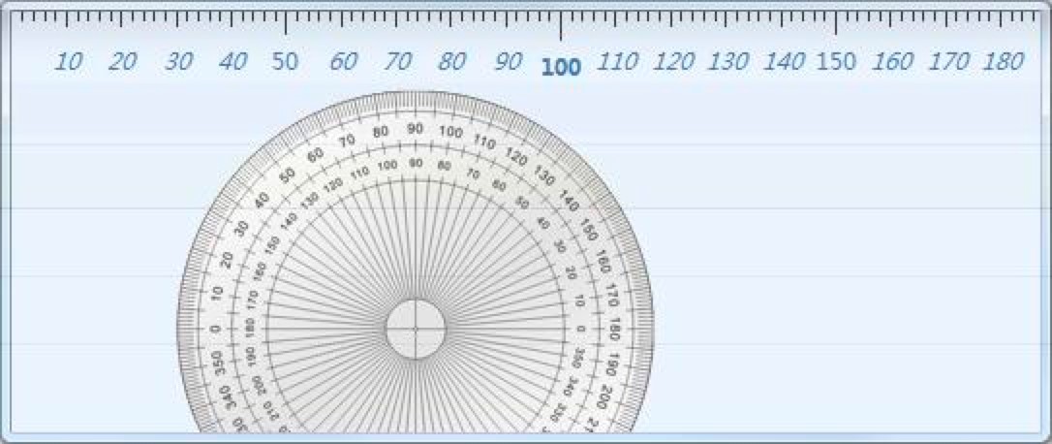The width and height of the screenshot is (1052, 444).
Task: Click the ruler label 20
Action: 122,62
